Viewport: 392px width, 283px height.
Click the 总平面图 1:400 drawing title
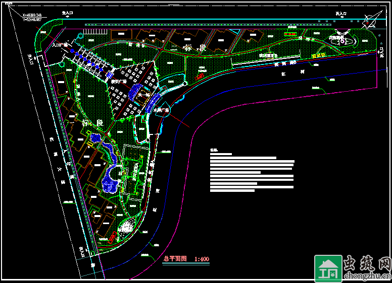(x=186, y=259)
